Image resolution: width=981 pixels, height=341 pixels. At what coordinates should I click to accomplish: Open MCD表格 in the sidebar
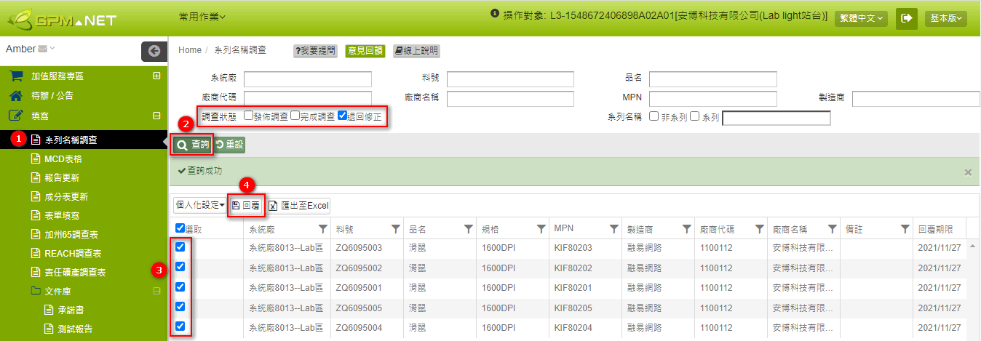click(x=63, y=159)
